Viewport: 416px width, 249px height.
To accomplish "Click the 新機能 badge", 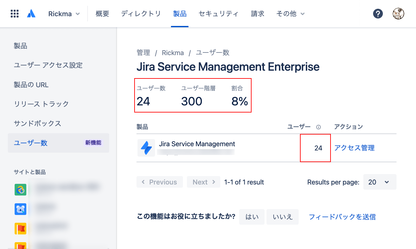I will 93,143.
